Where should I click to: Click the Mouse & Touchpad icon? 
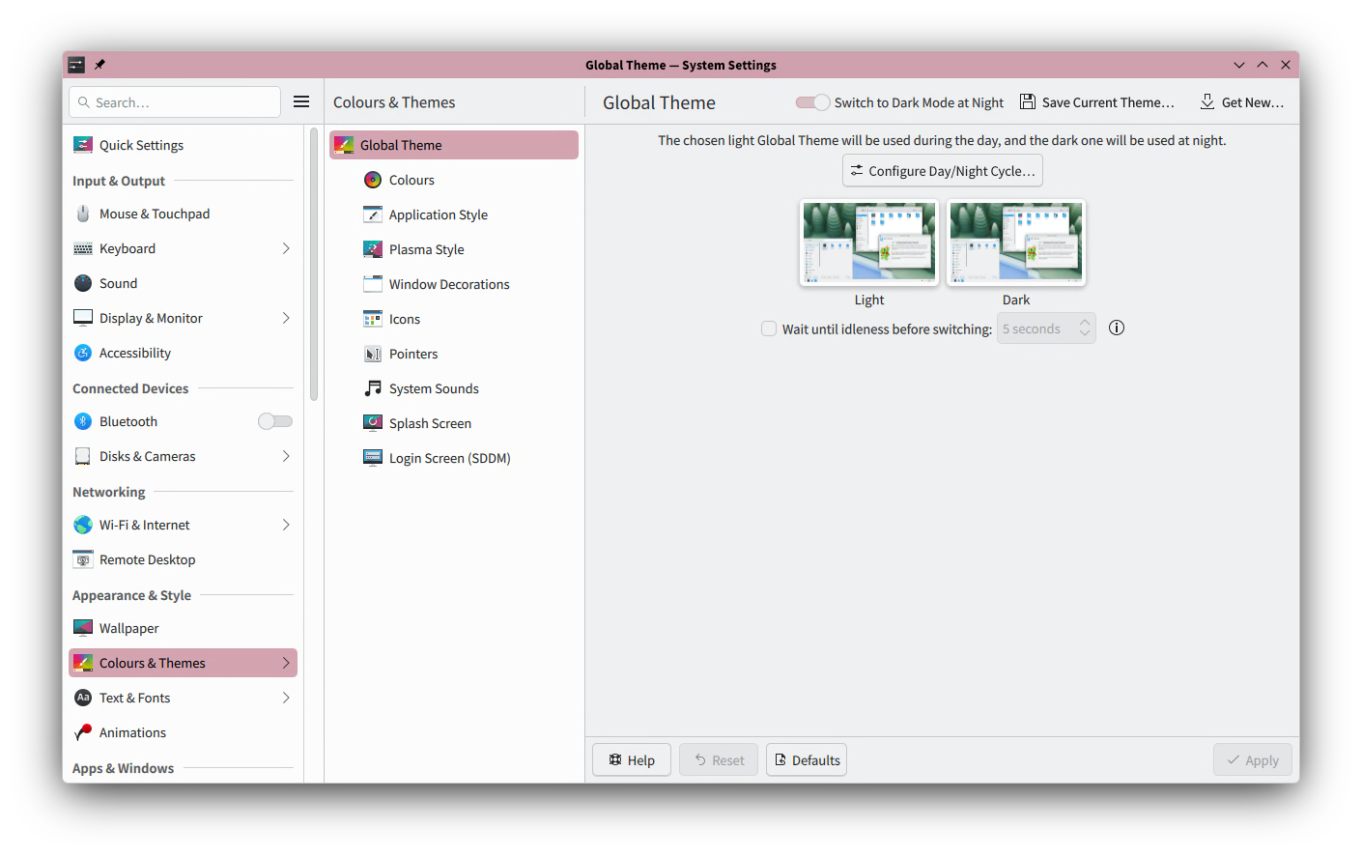click(x=83, y=214)
